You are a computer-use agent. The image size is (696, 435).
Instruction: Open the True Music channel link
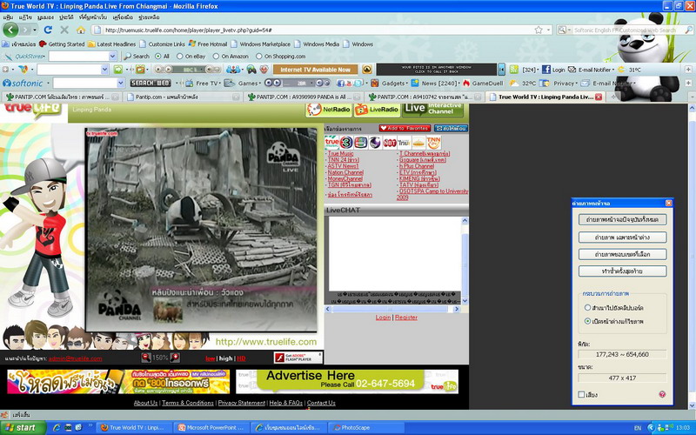pos(340,153)
